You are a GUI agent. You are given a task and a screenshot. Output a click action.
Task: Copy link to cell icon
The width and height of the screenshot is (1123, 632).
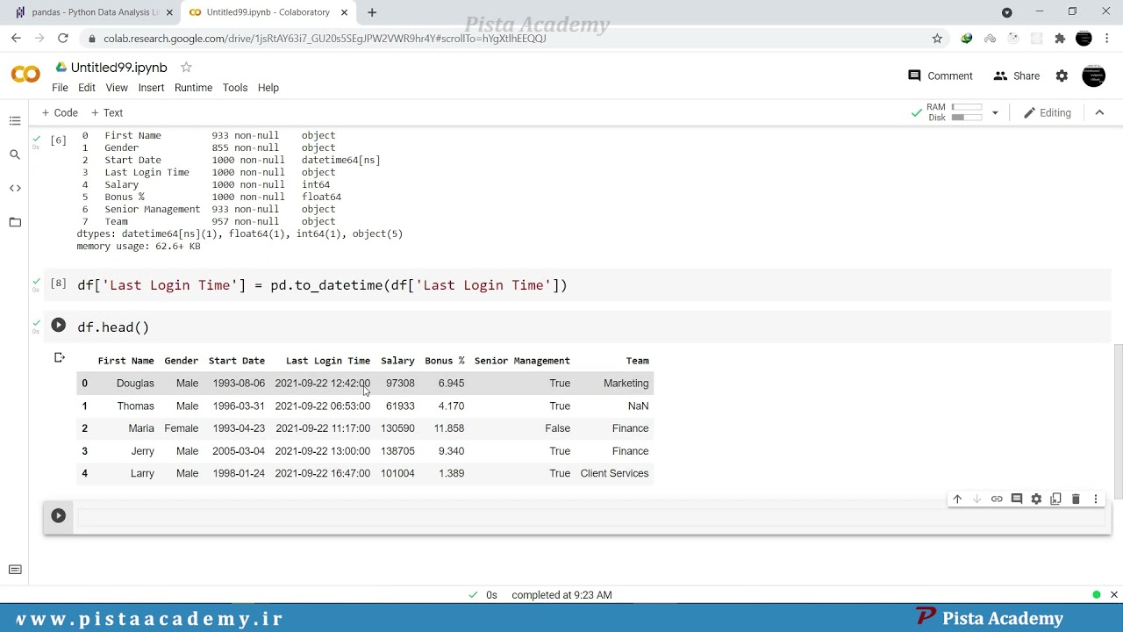coord(997,499)
